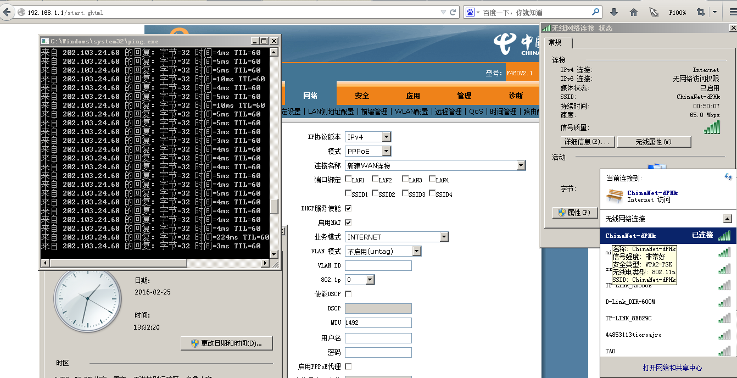This screenshot has width=737, height=378.
Task: Click the refresh network list icon in wireless popup
Action: 728,177
